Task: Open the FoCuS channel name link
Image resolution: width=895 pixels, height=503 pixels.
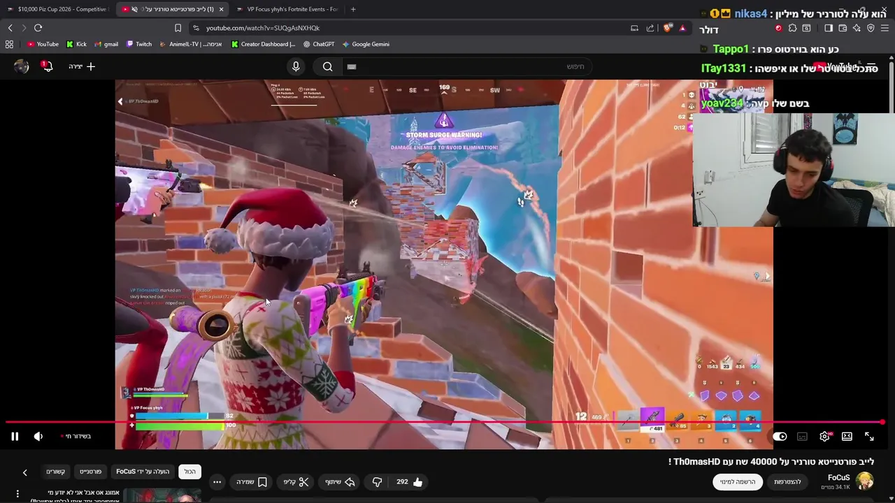Action: click(x=838, y=478)
